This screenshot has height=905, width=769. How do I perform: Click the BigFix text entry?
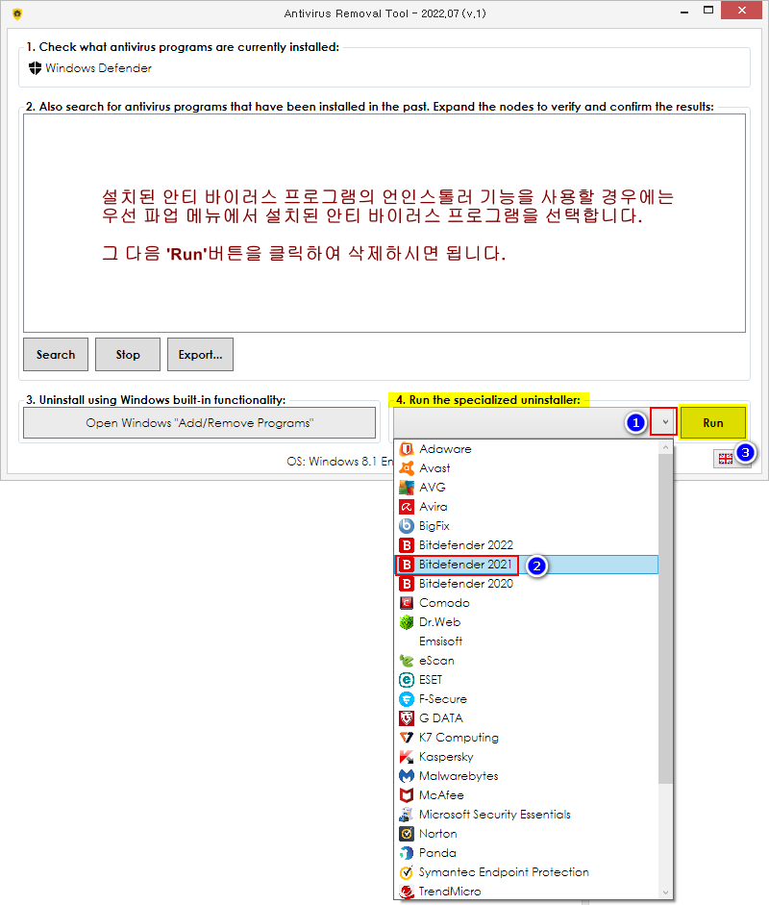click(434, 526)
